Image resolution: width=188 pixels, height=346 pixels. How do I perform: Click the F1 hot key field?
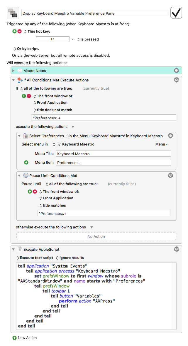pos(52,39)
